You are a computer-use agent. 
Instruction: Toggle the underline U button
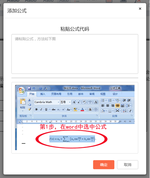(x=46, y=109)
